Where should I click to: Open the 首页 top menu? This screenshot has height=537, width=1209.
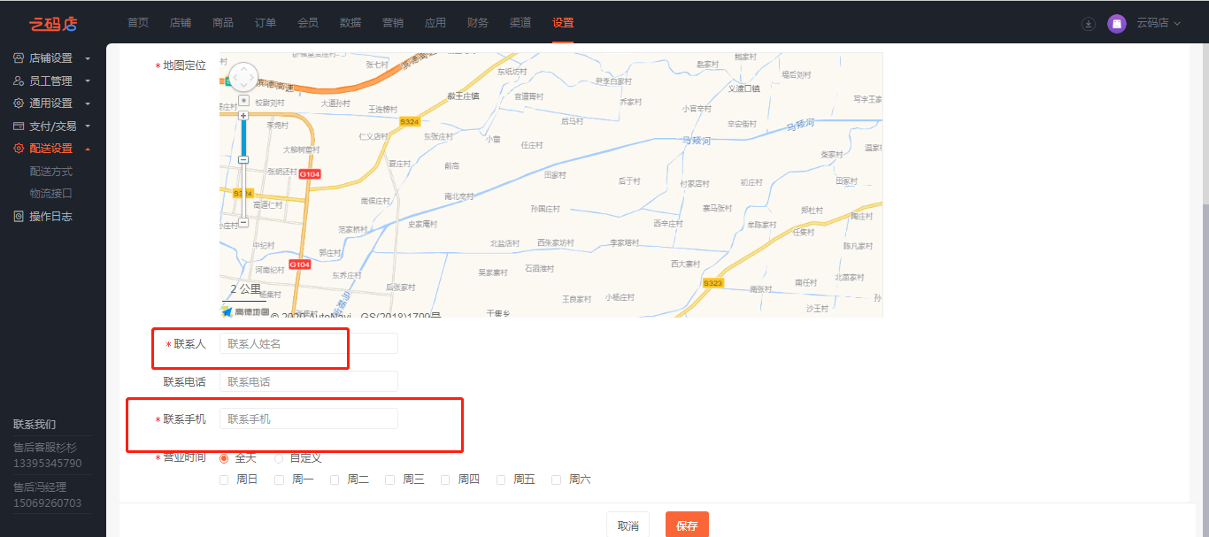click(x=138, y=23)
